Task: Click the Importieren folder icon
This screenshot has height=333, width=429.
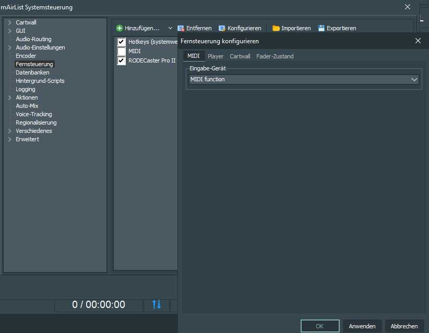Action: tap(276, 28)
